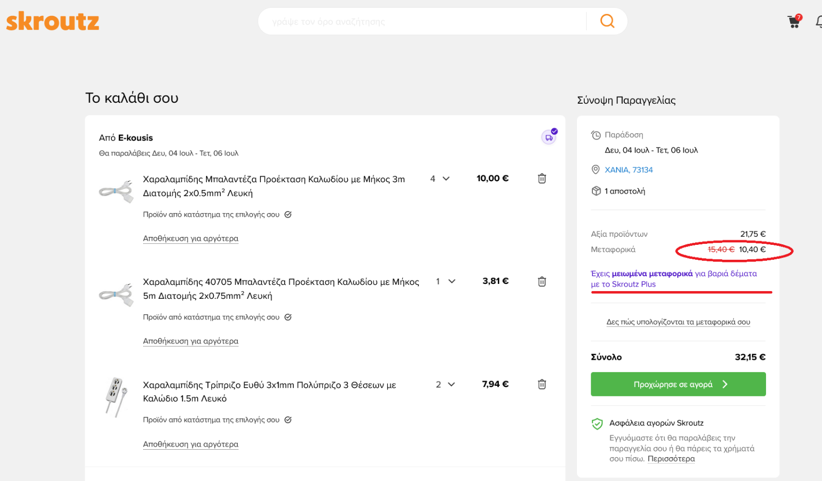Open the Τρίπριζο power strip thumbnail
Viewport: 822px width, 481px height.
point(116,397)
